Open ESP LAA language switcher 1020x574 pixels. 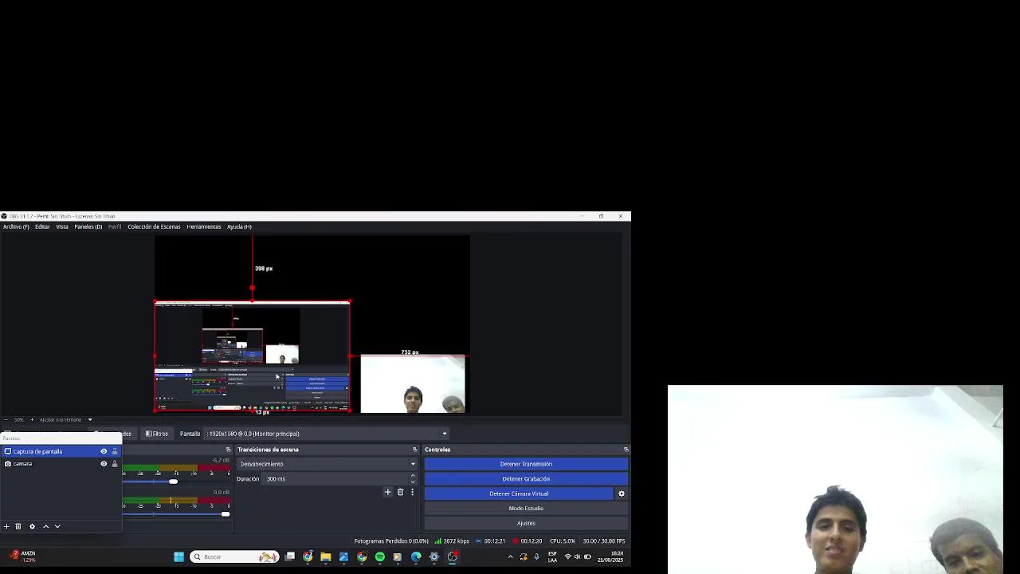pyautogui.click(x=552, y=556)
